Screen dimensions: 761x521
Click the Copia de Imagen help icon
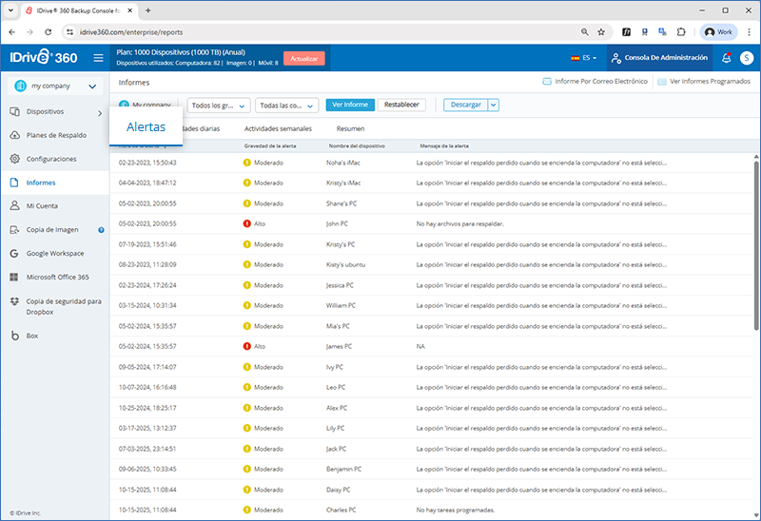pos(101,230)
